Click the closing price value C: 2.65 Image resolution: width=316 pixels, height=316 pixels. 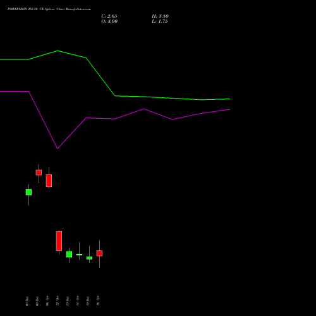click(109, 16)
